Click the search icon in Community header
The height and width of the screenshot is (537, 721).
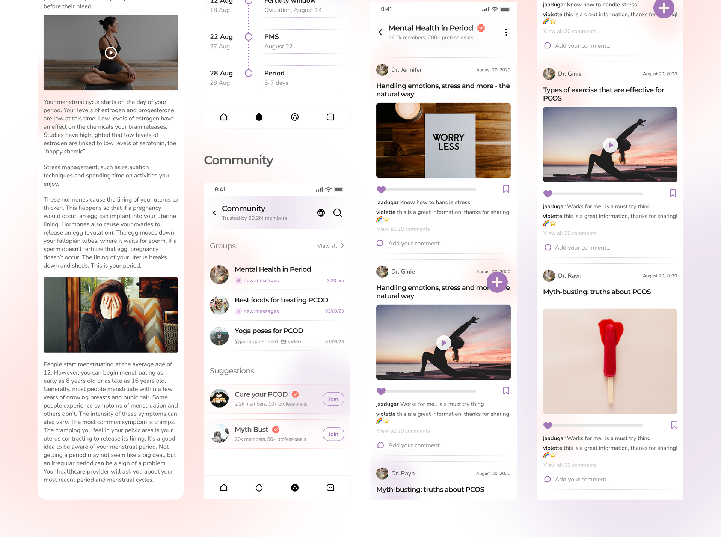click(338, 213)
